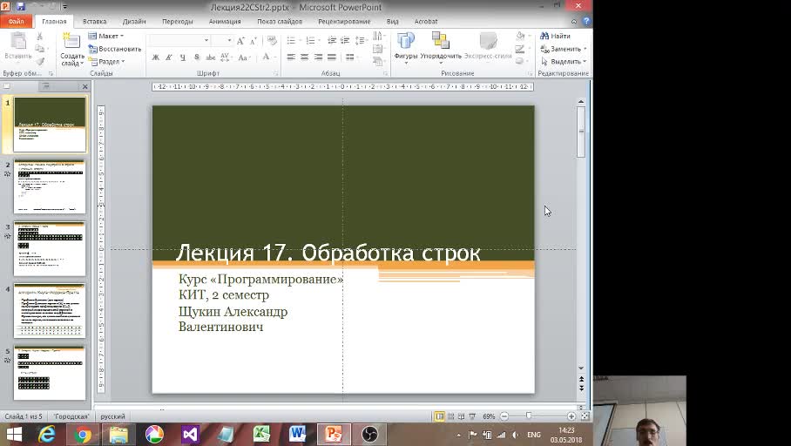Click the line spacing icon

(x=360, y=40)
